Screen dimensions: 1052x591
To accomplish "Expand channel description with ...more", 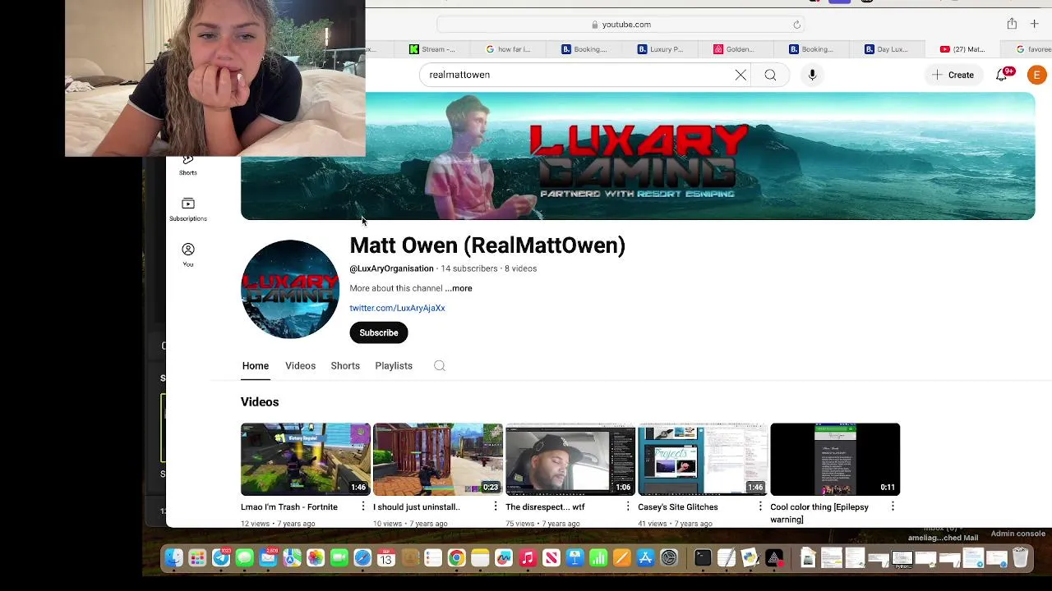I will click(459, 288).
